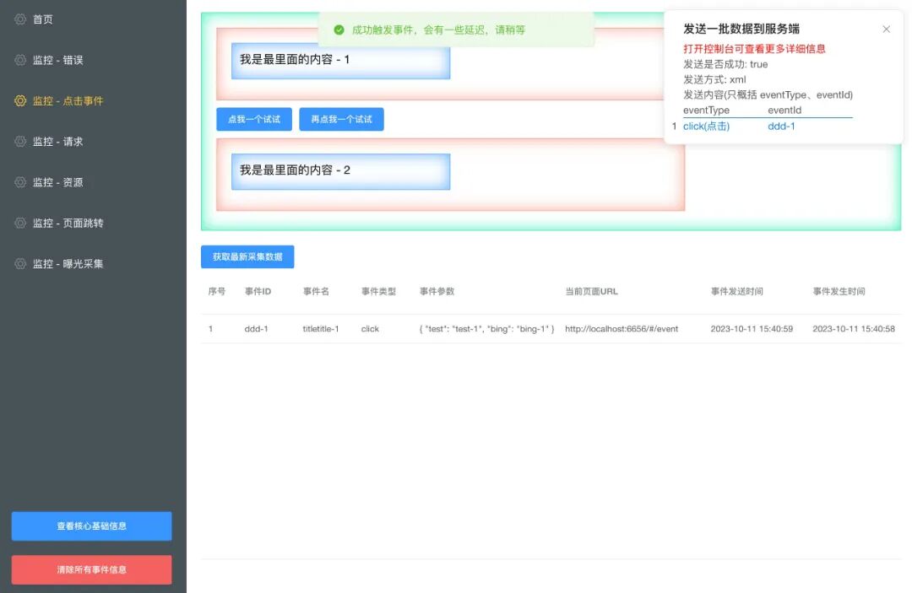Screen dimensions: 912x593
Task: Click the gear icon beside 首页
Action: pos(20,19)
